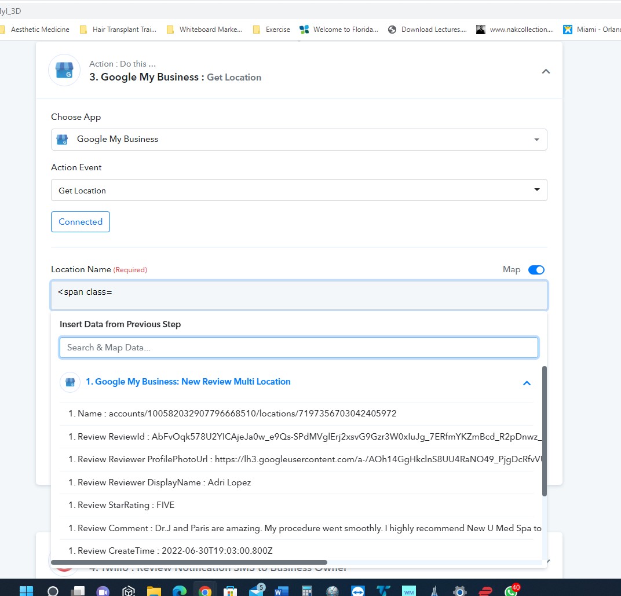The width and height of the screenshot is (621, 596).
Task: Open Microsoft Store from taskbar
Action: (230, 591)
